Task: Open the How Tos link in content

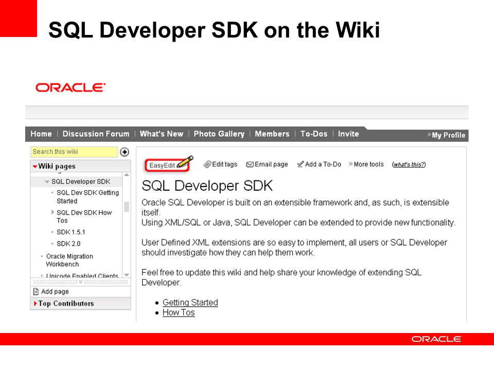Action: (x=179, y=312)
